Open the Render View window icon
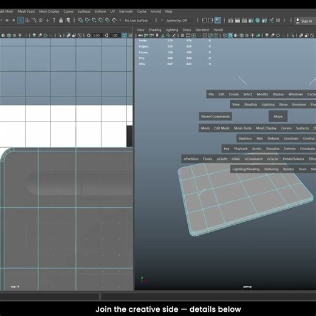The width and height of the screenshot is (316, 316). pos(231,20)
